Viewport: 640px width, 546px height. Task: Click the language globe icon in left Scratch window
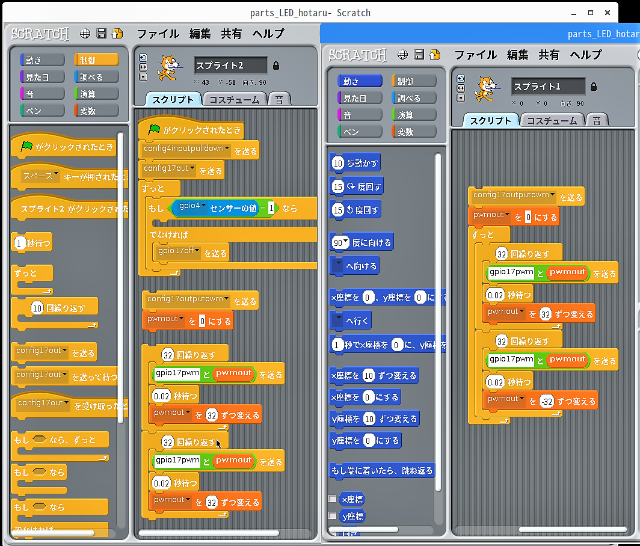(x=85, y=34)
